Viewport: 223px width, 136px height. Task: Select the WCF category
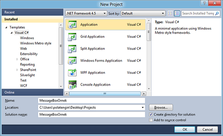coord(24,86)
